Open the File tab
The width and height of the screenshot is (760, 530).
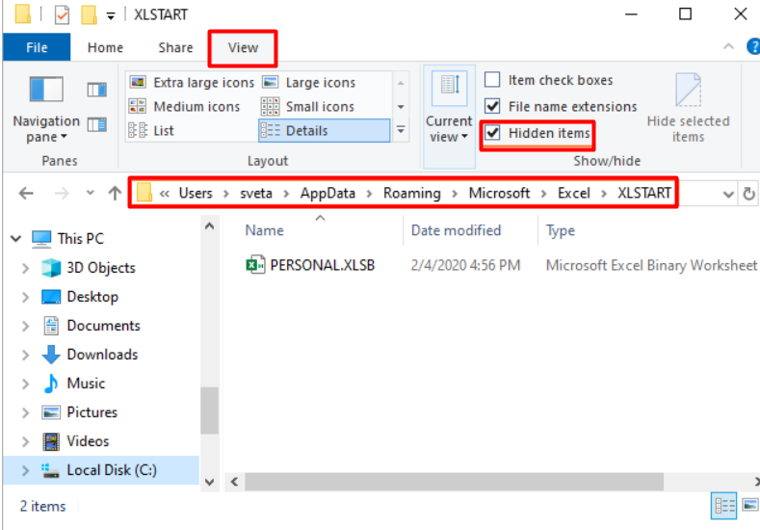tap(37, 47)
